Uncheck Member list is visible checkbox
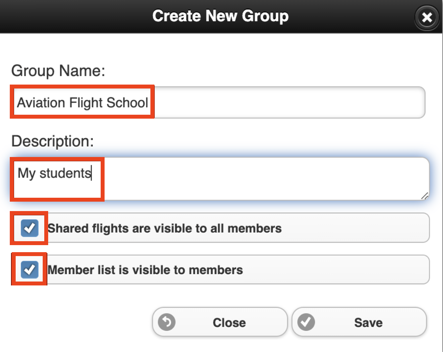Viewport: 443px width, 352px height. click(x=30, y=269)
